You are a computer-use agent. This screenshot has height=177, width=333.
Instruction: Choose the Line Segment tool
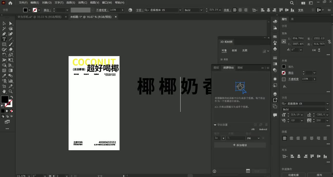coord(11,39)
